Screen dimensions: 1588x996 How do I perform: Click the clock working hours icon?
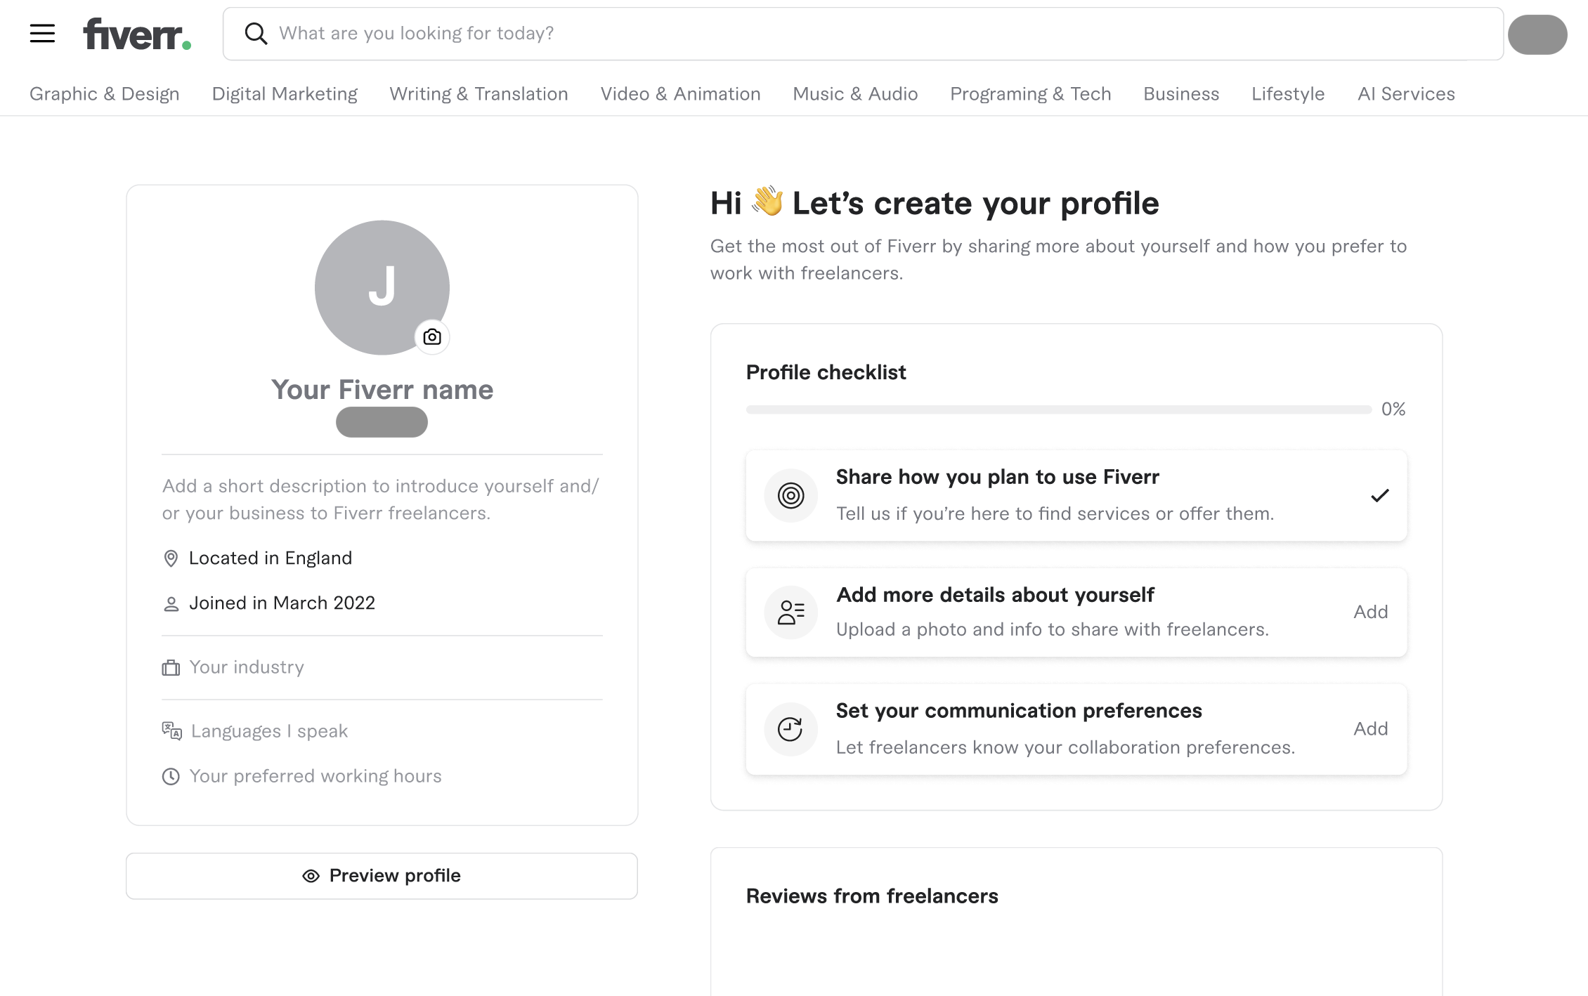coord(171,776)
